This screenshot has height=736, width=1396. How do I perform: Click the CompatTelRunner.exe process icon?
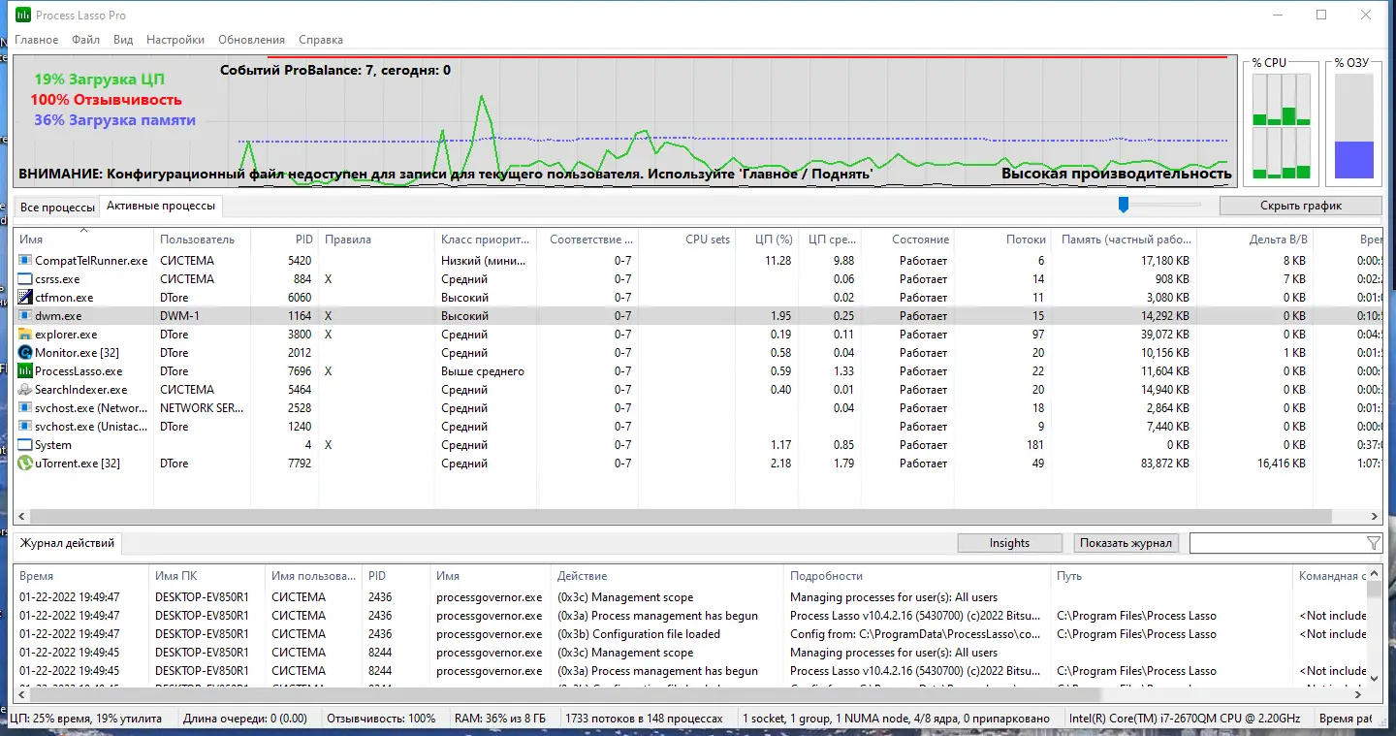point(25,260)
